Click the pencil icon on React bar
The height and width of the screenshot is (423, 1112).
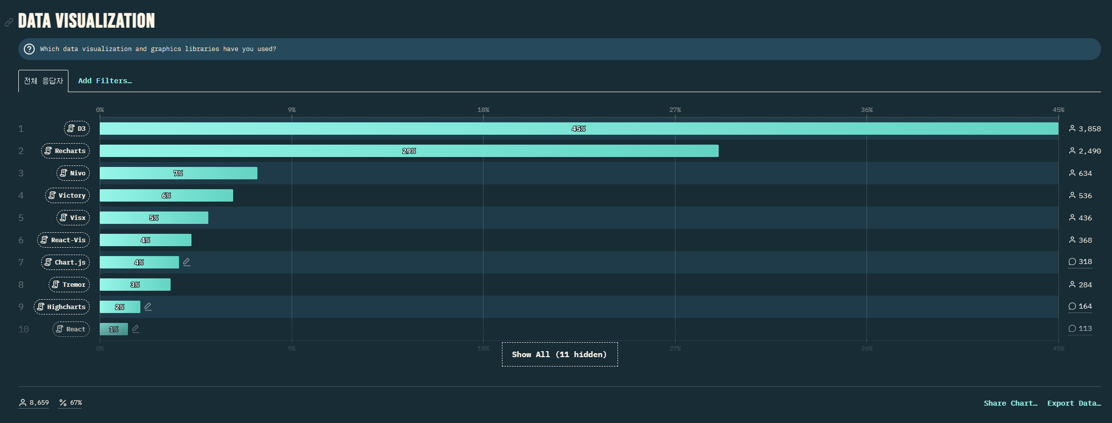point(135,329)
